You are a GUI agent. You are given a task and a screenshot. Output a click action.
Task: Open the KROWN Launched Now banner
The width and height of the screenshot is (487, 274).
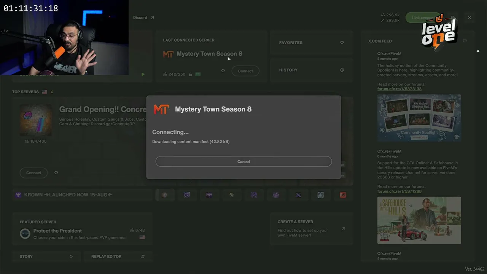(82, 195)
